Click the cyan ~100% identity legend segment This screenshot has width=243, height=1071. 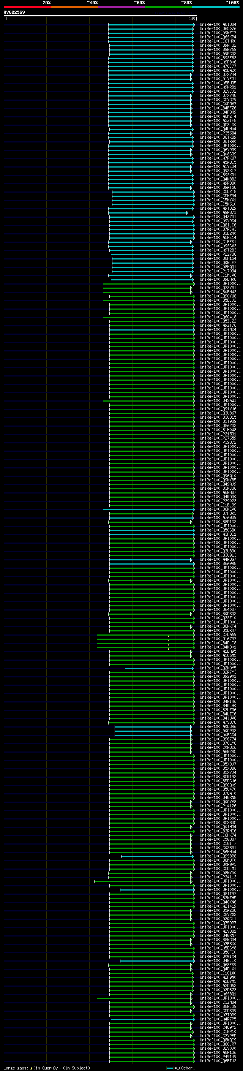tap(216, 7)
